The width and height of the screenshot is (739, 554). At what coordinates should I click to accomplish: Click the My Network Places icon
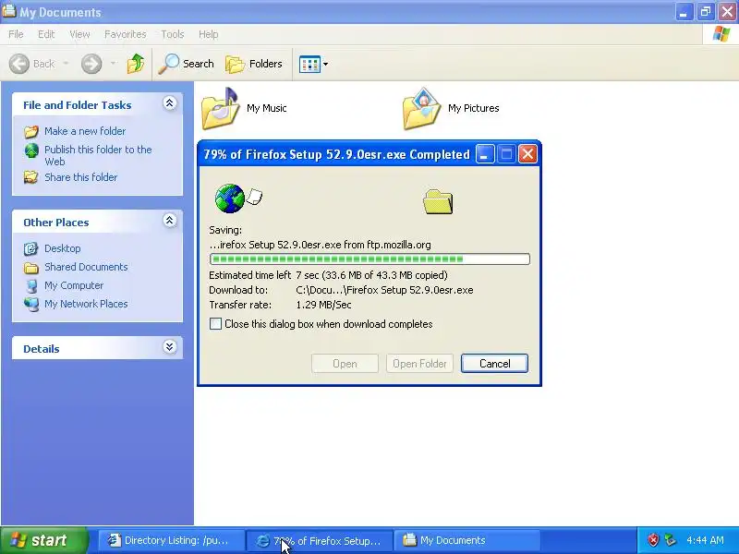31,305
